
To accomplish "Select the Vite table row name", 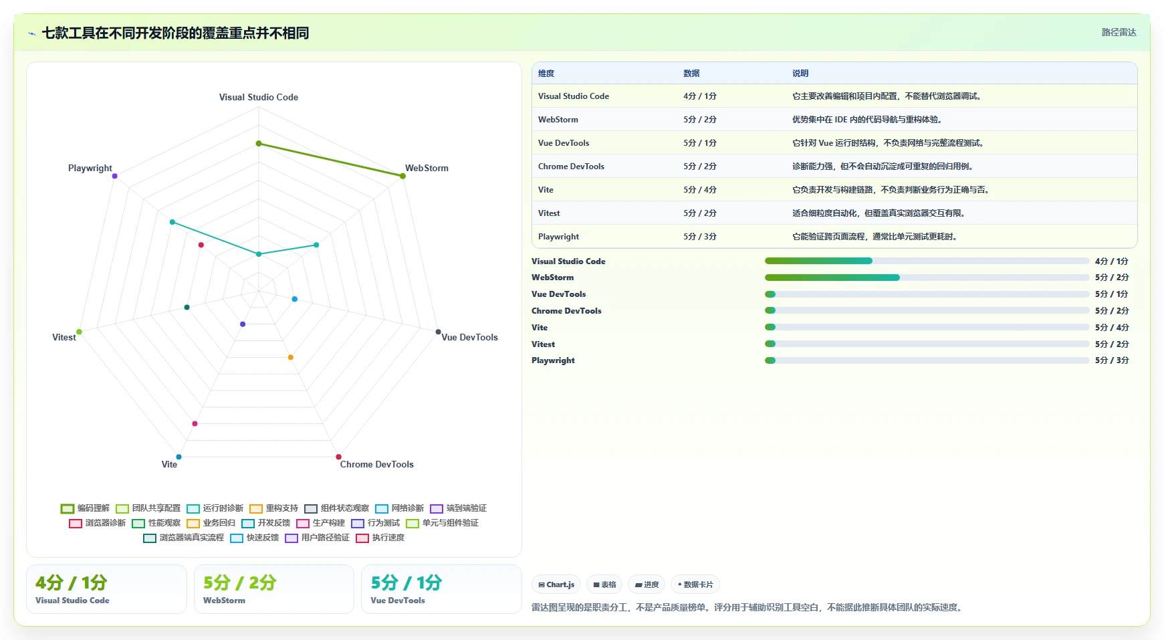I will click(546, 190).
